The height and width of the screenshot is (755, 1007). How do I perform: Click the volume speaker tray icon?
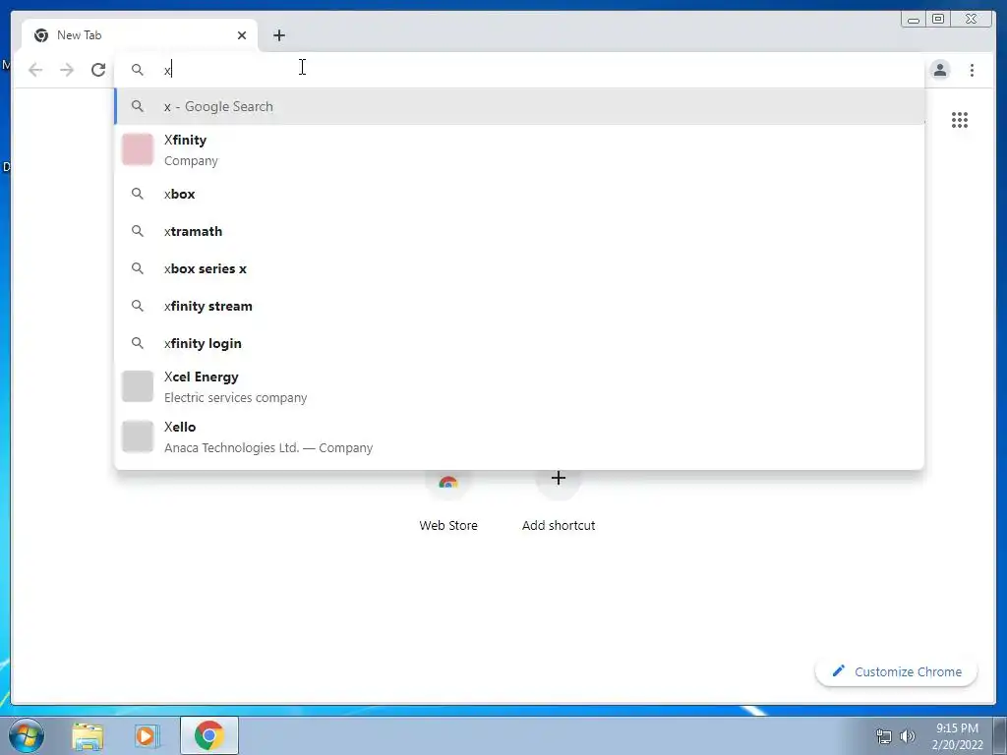[x=908, y=736]
